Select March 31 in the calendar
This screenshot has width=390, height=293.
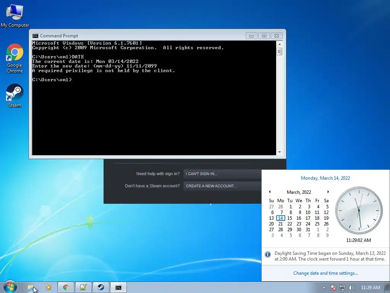click(x=308, y=229)
